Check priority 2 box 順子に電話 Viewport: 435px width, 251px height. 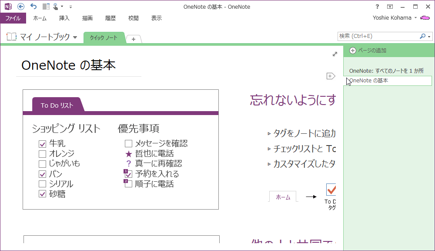pos(128,183)
